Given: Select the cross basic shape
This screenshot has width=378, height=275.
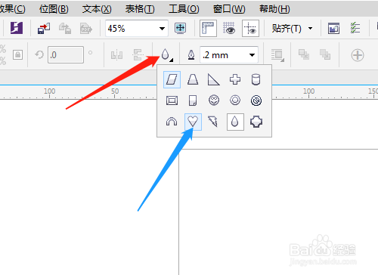Looking at the screenshot, I should tap(235, 79).
